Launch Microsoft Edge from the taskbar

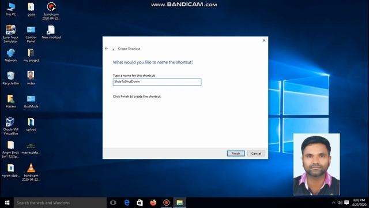click(127, 203)
